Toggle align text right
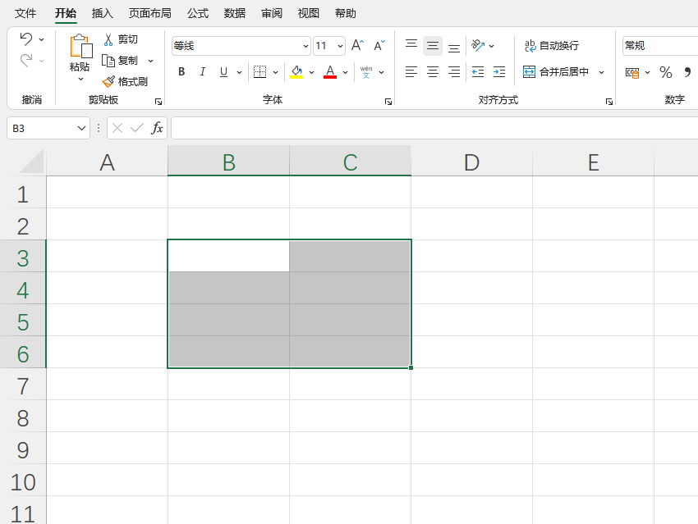This screenshot has height=524, width=698. coord(454,71)
